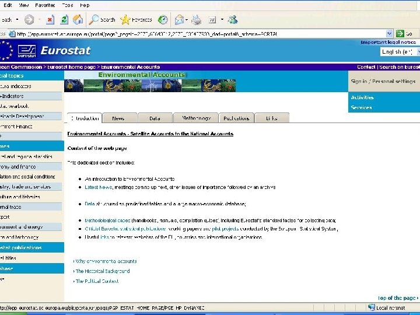Screen dimensions: 420x315
Task: Open the Services link
Action: (361, 107)
